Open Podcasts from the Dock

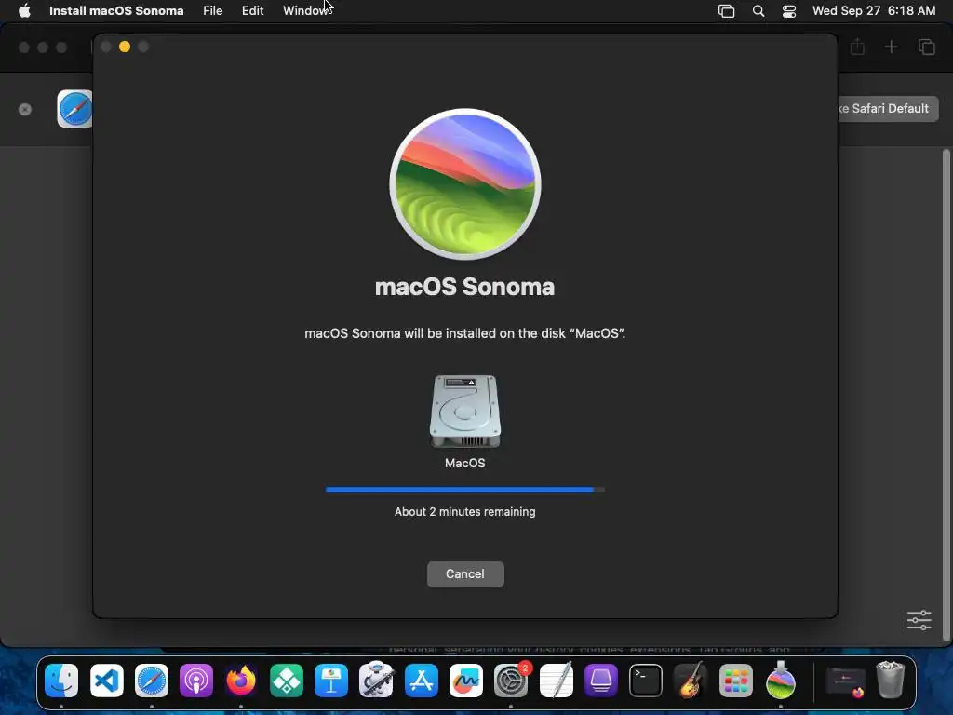point(196,681)
